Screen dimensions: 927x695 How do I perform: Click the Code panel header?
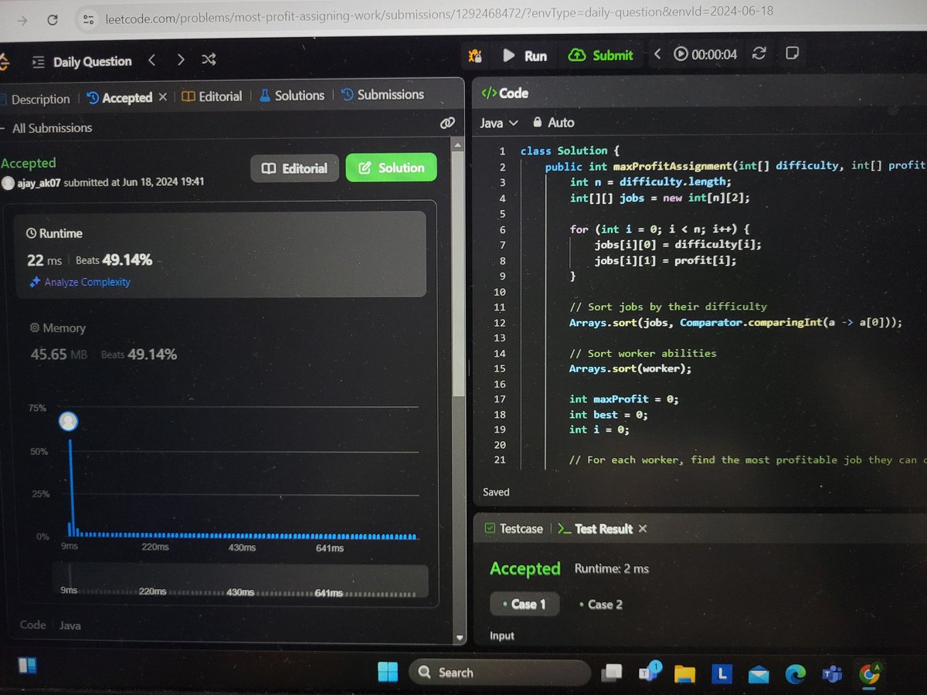pyautogui.click(x=505, y=93)
